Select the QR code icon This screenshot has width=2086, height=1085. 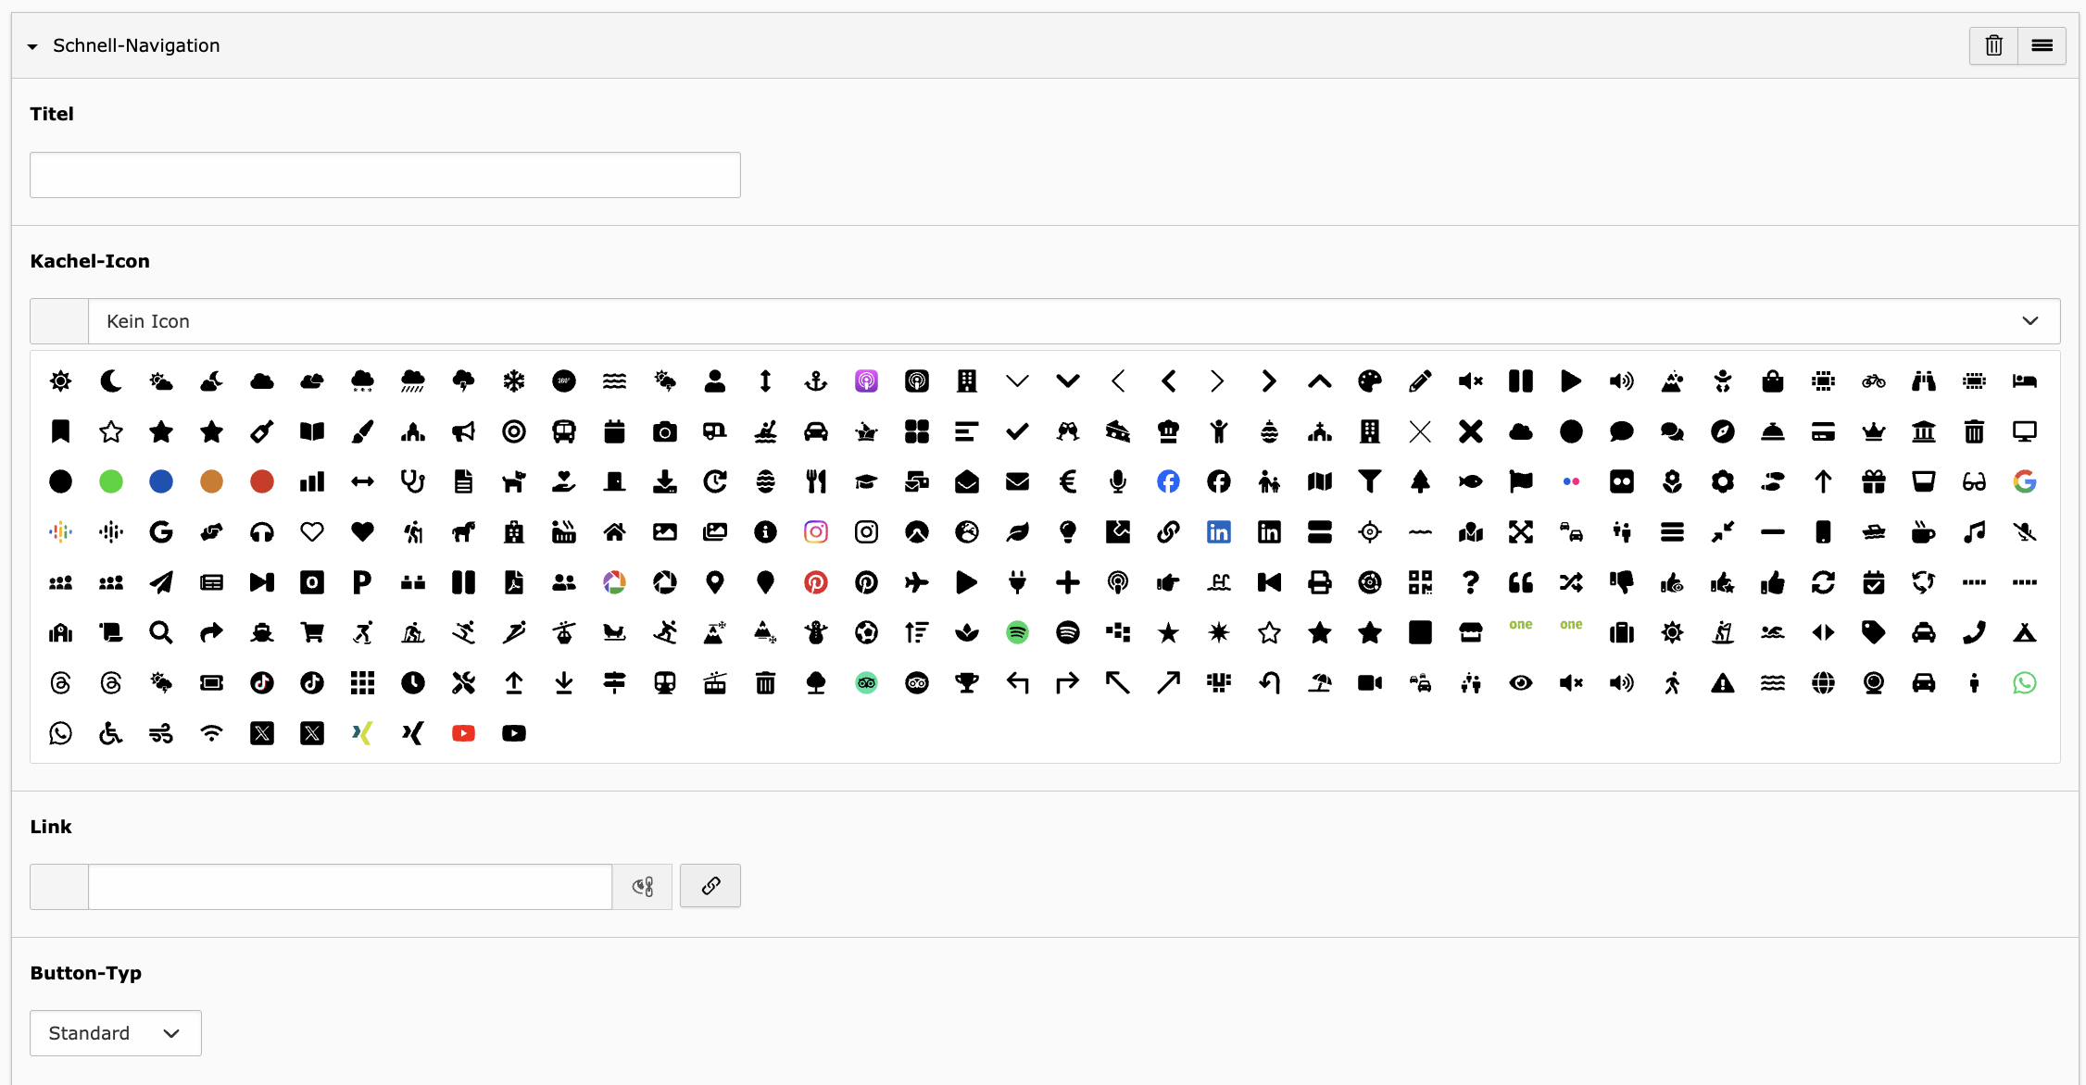click(x=1419, y=582)
